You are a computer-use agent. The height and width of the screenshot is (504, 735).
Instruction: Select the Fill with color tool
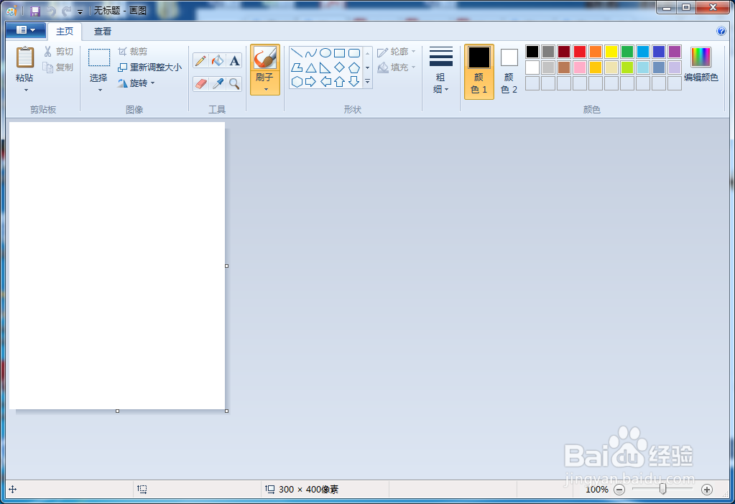[217, 60]
